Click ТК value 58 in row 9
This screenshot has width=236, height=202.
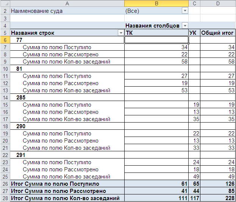(x=156, y=62)
